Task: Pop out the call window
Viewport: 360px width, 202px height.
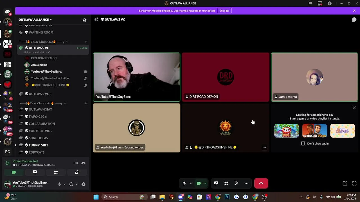Action: (345, 183)
